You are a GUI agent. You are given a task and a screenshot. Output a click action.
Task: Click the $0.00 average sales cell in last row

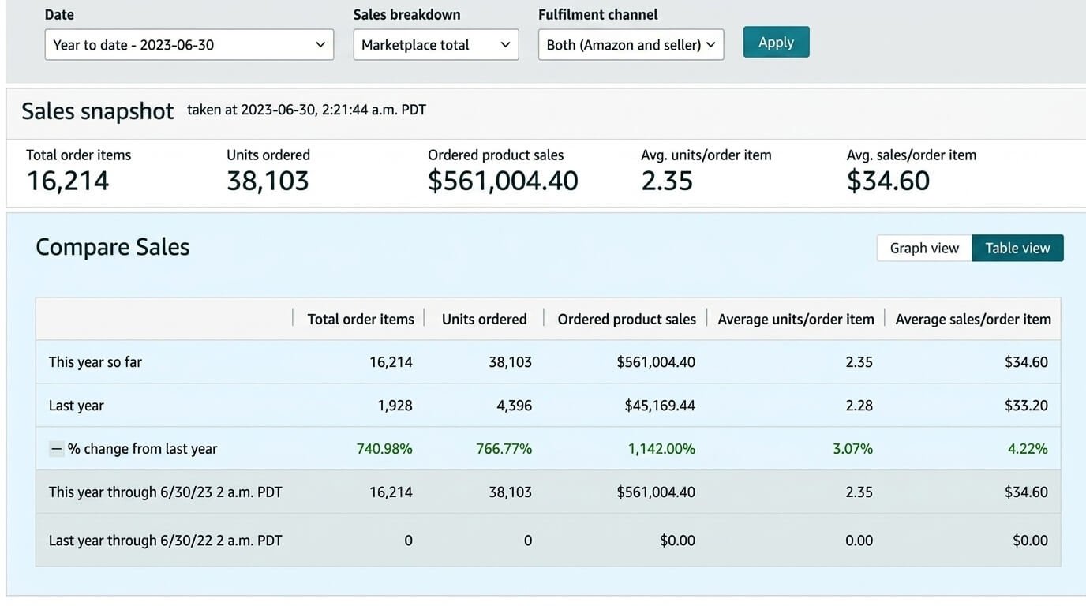click(x=1030, y=541)
